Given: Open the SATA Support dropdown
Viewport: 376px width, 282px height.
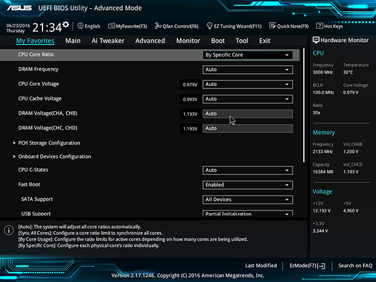Looking at the screenshot, I should 248,199.
